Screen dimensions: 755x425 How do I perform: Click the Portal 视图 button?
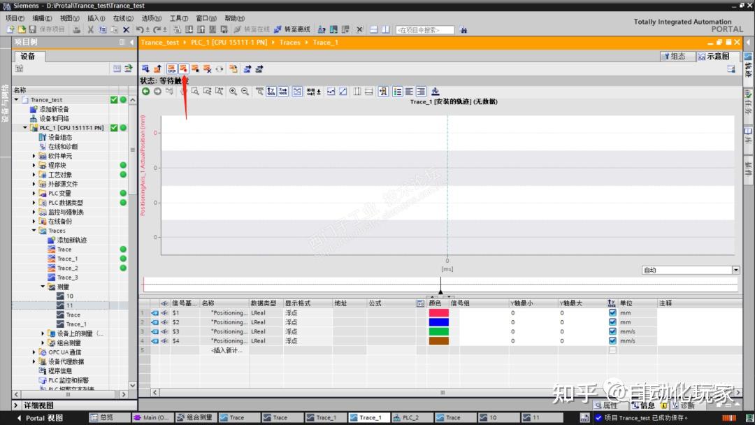(x=39, y=418)
